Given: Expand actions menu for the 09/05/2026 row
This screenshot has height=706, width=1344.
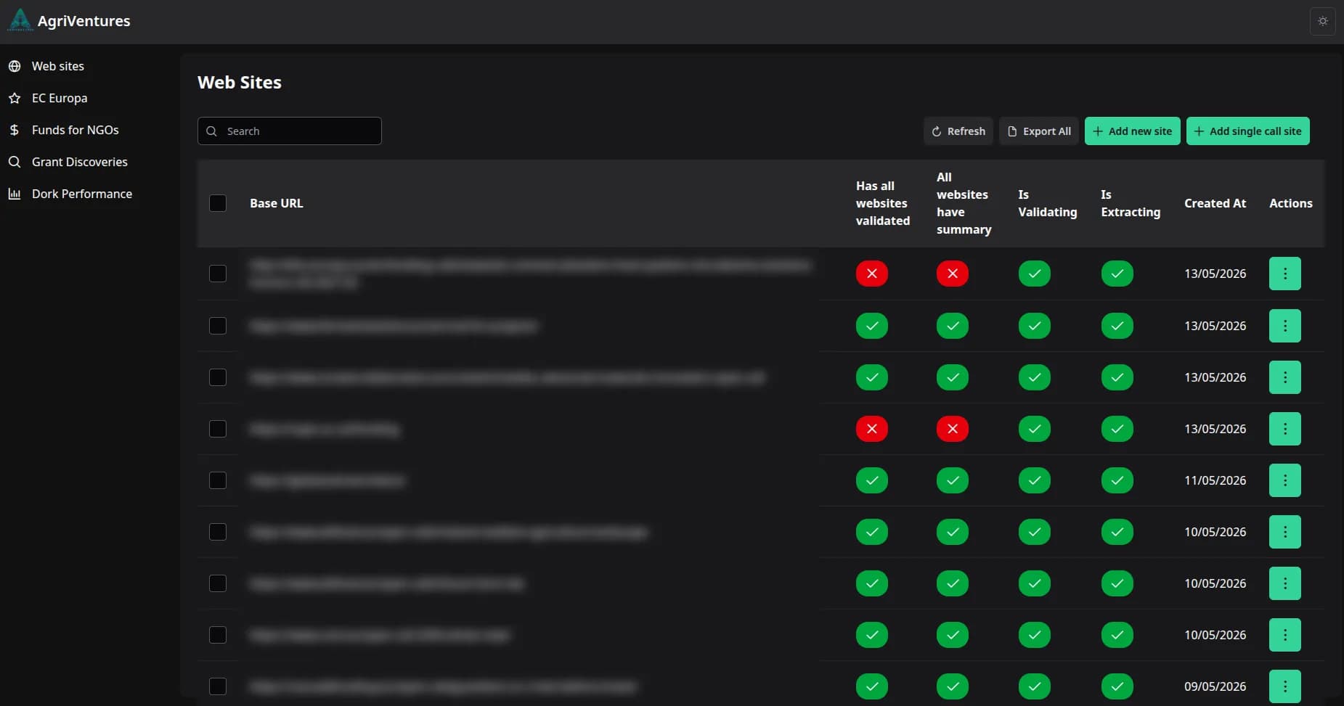Looking at the screenshot, I should point(1284,686).
